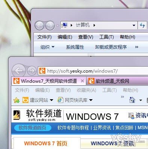148x149 pixels.
Task: Open 收藏夹(A) menu in browser
Action: [x=86, y=90]
